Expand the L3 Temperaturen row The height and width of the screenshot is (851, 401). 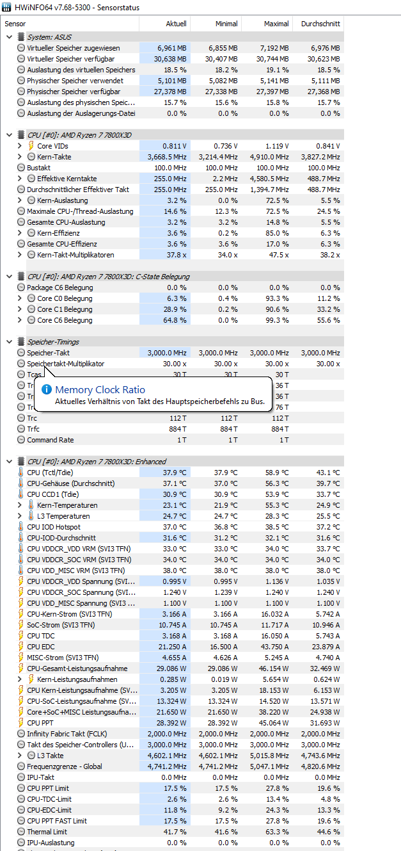point(20,516)
